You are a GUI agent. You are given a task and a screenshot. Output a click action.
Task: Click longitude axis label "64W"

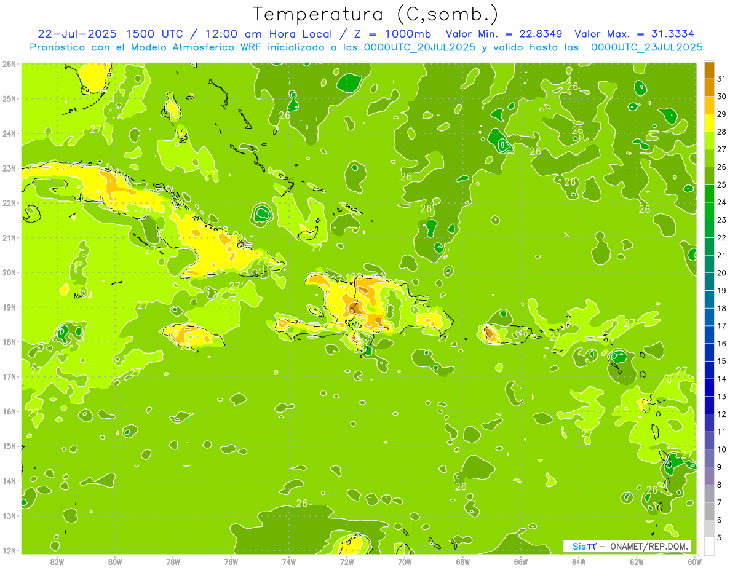click(x=579, y=561)
